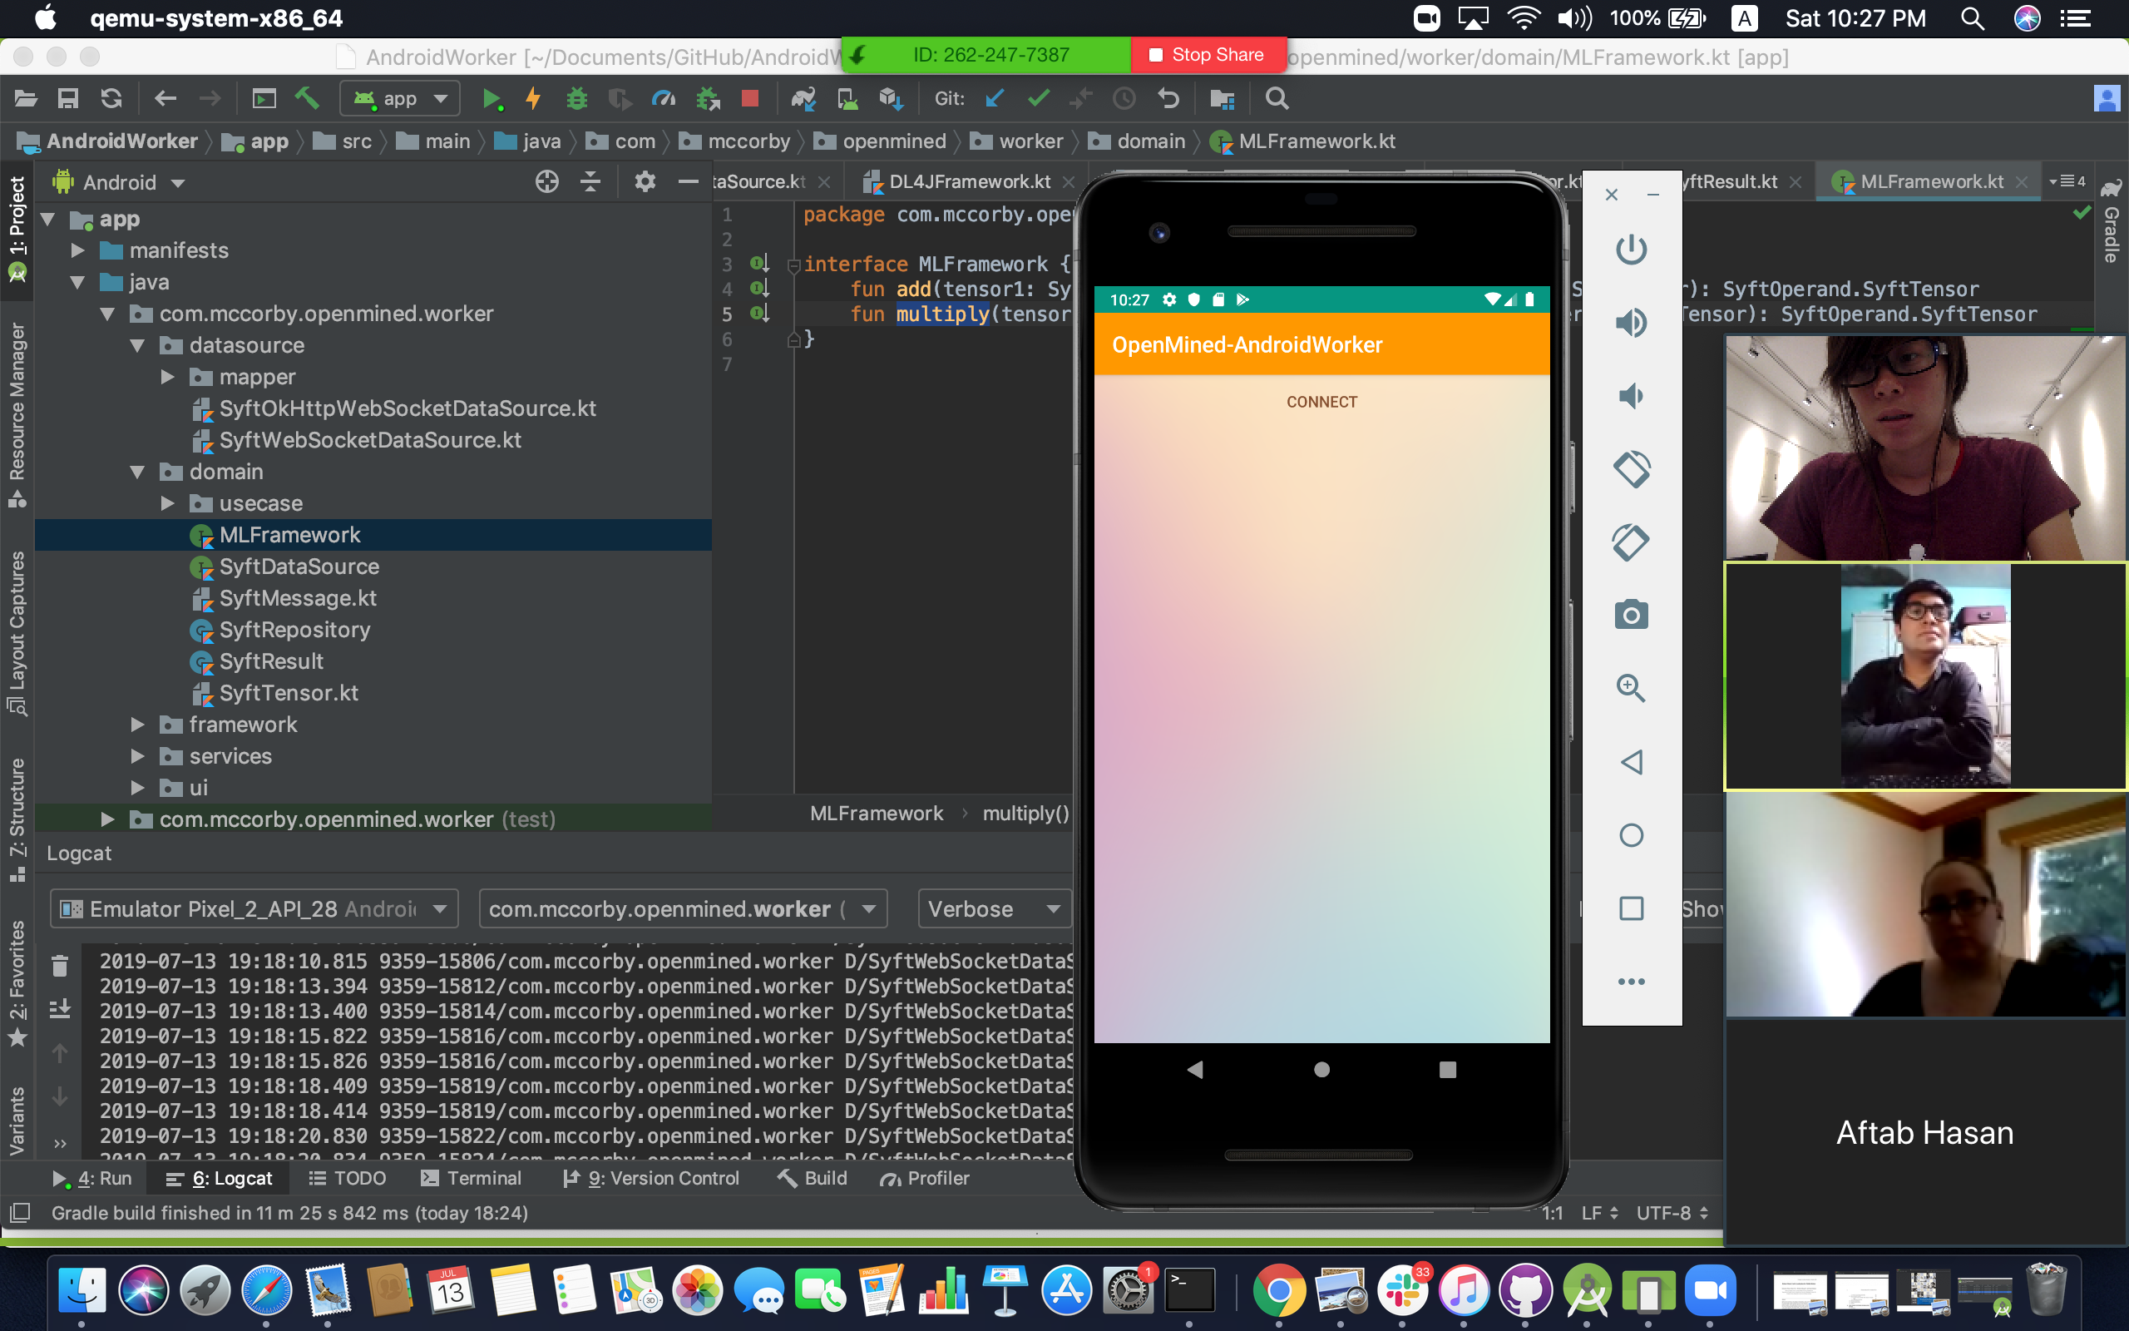
Task: Click emulator Home circle control
Action: (x=1631, y=834)
